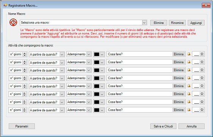
Task: Click the Elimina button beside the macro selector
Action: pos(158,23)
